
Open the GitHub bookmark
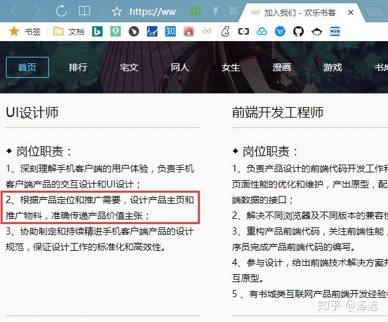[299, 31]
